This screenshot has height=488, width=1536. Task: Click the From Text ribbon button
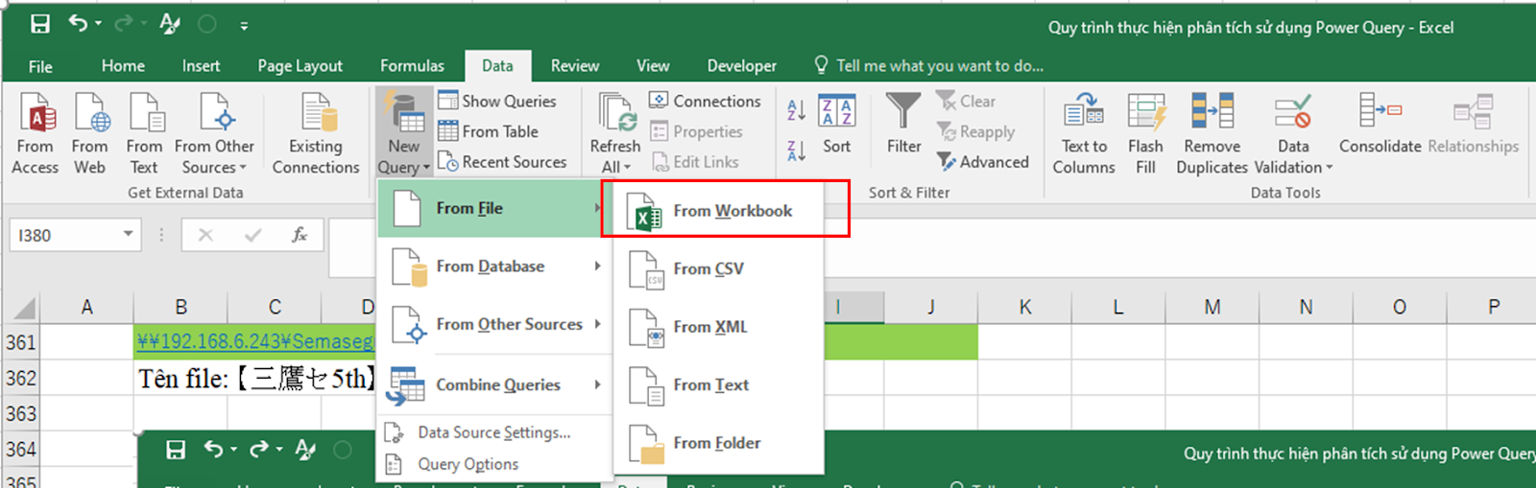tap(144, 134)
